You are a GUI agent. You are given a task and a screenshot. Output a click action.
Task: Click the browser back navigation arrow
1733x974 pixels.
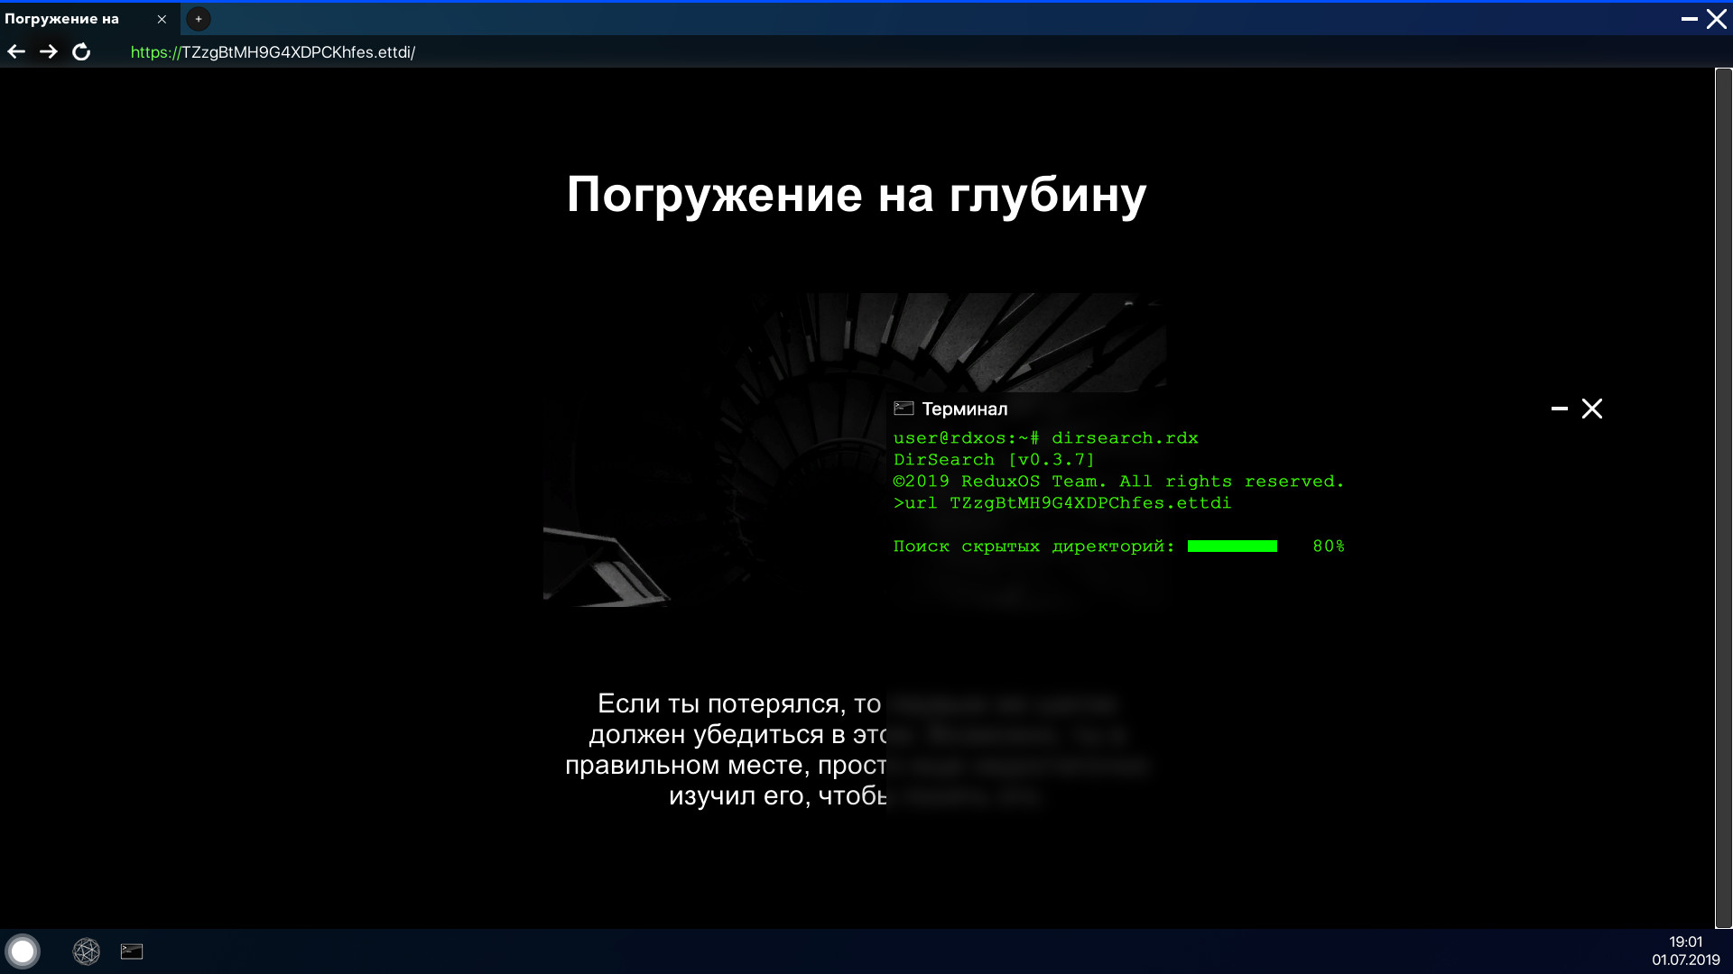[x=16, y=51]
